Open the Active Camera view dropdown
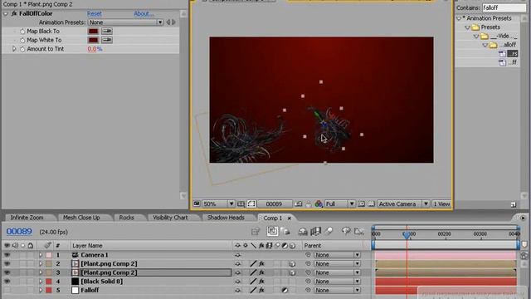531x299 pixels. point(403,203)
